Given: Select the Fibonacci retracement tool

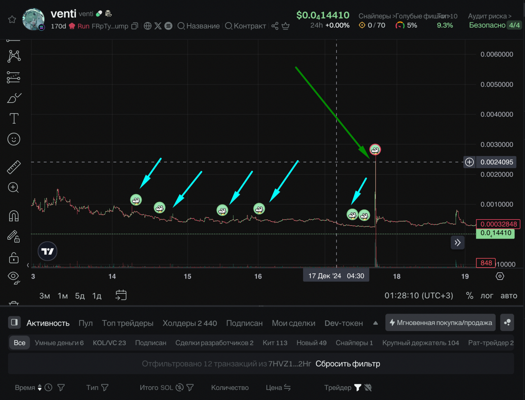Looking at the screenshot, I should coord(14,77).
